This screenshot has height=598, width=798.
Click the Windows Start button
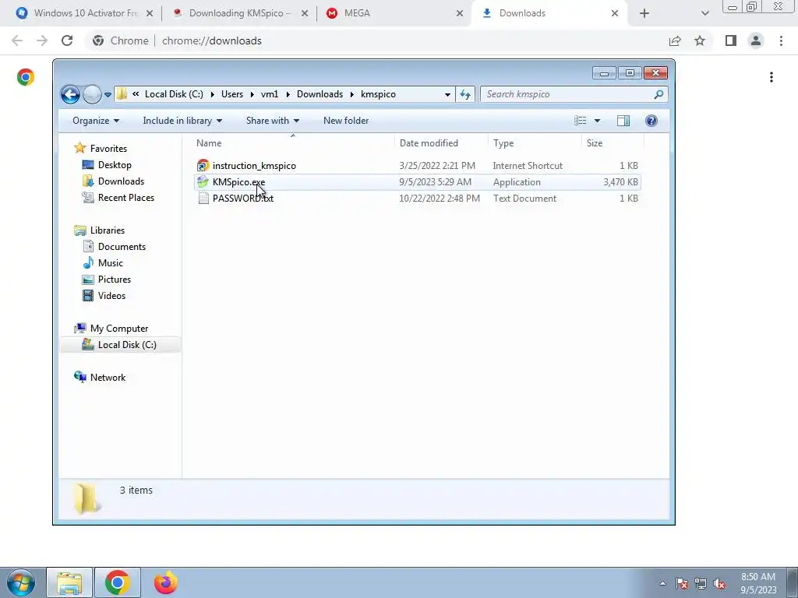[x=20, y=582]
